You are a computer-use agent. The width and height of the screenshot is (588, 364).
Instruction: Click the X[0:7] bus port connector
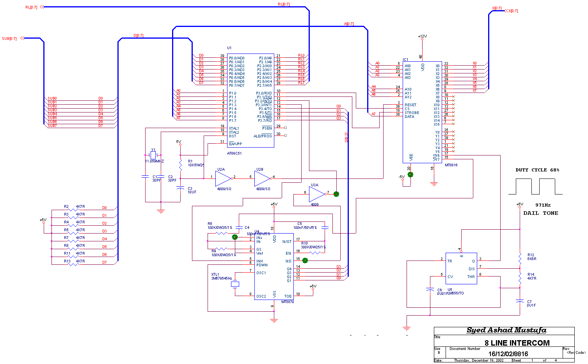coord(511,11)
